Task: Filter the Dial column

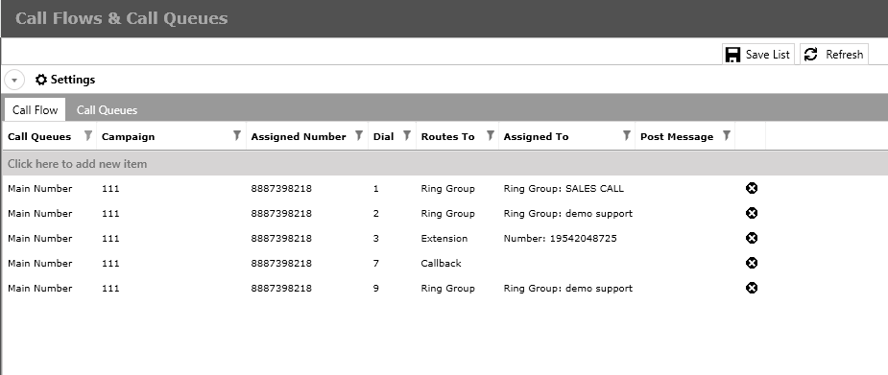Action: coord(407,136)
